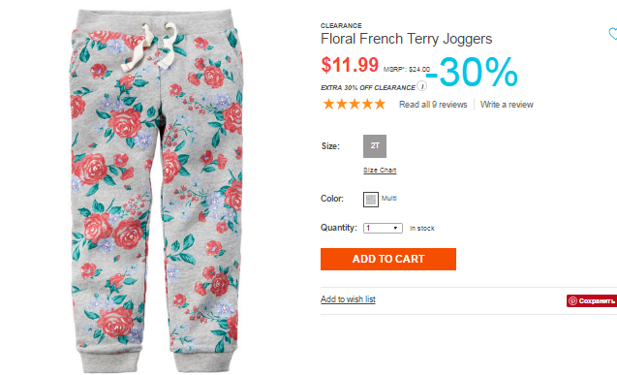Click Add to wish list link
The height and width of the screenshot is (375, 617).
348,299
